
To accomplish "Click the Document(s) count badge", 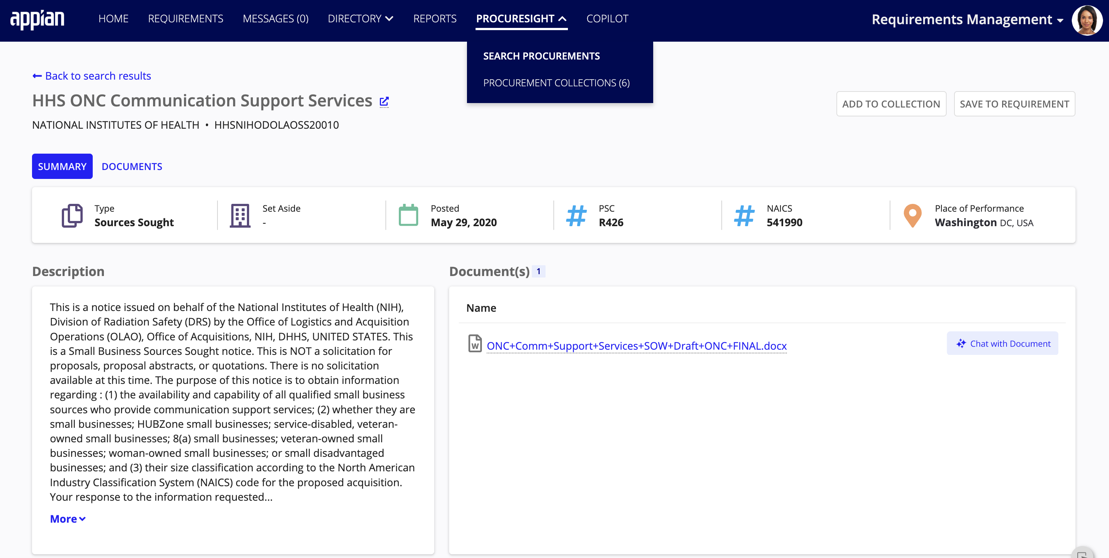I will click(x=538, y=271).
